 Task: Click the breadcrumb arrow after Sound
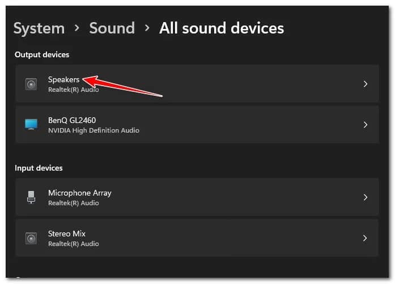147,28
